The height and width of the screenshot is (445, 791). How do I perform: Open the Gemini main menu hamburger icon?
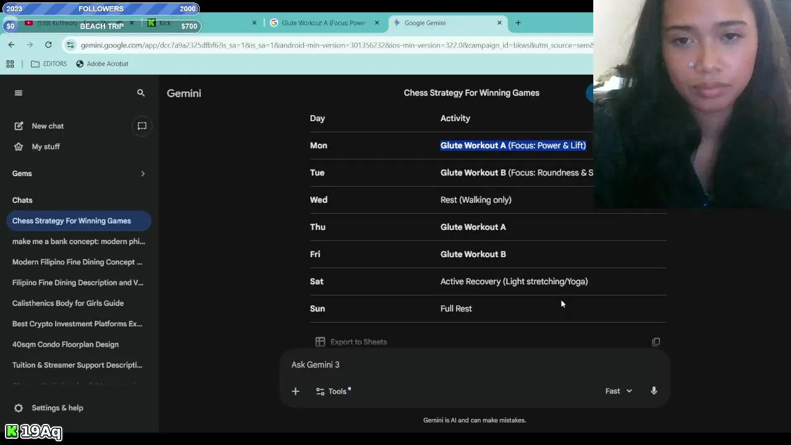click(x=18, y=93)
